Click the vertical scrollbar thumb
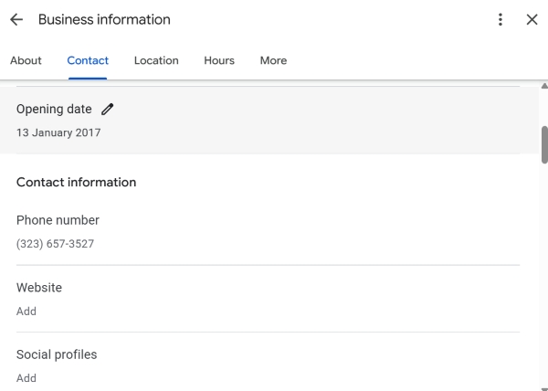Image resolution: width=548 pixels, height=391 pixels. [544, 144]
